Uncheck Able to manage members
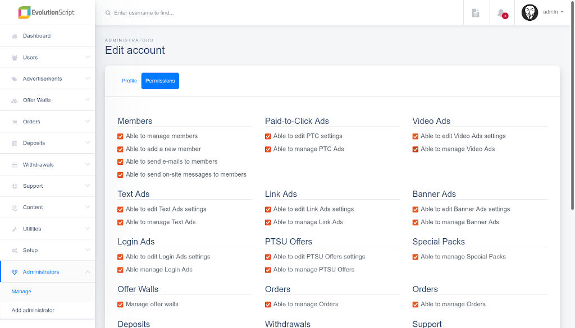The height and width of the screenshot is (328, 575). pos(120,136)
